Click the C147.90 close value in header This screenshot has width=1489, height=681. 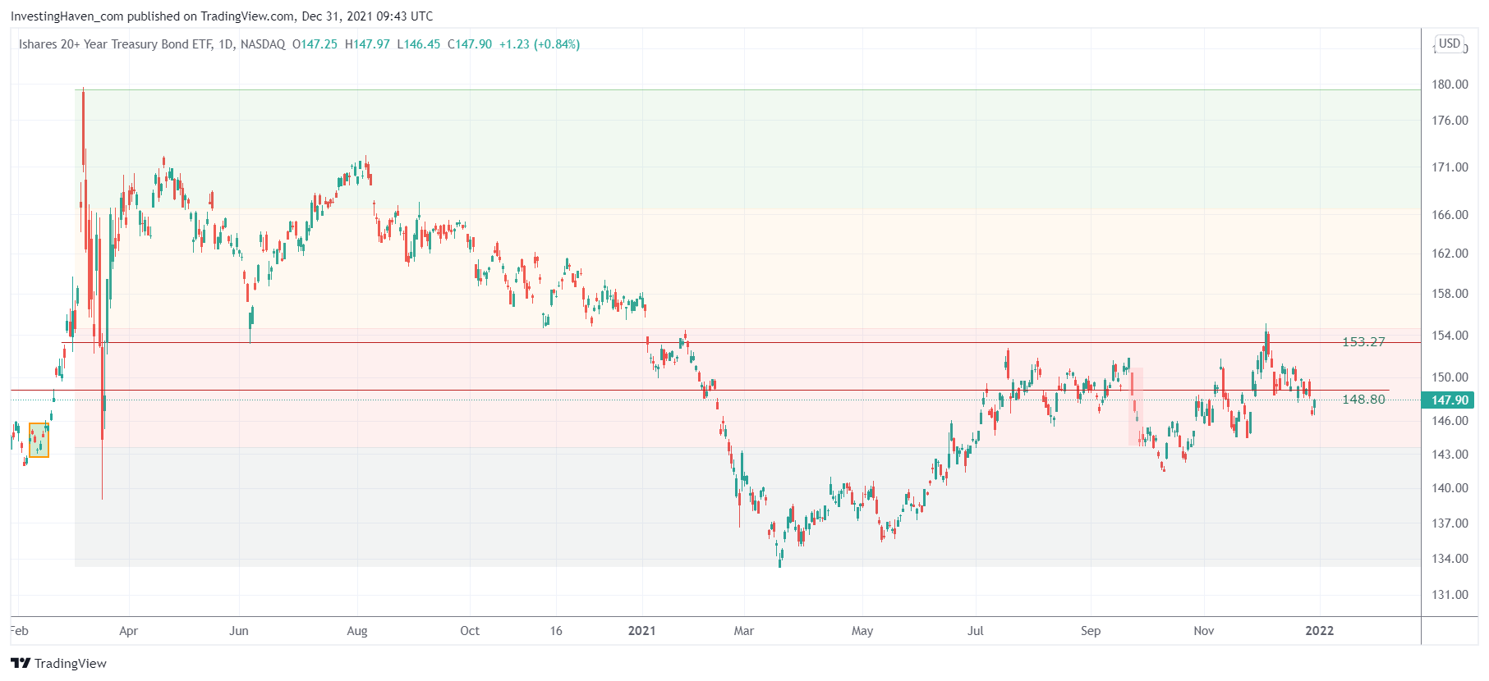(x=470, y=44)
